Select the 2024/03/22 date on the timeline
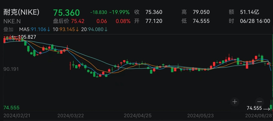The height and width of the screenshot is (121, 273). click(x=70, y=116)
